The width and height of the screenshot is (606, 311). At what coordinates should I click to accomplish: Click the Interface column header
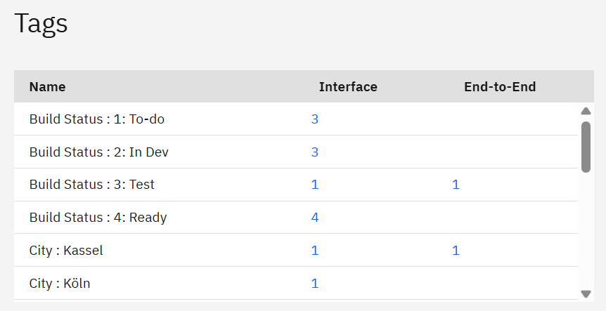348,87
